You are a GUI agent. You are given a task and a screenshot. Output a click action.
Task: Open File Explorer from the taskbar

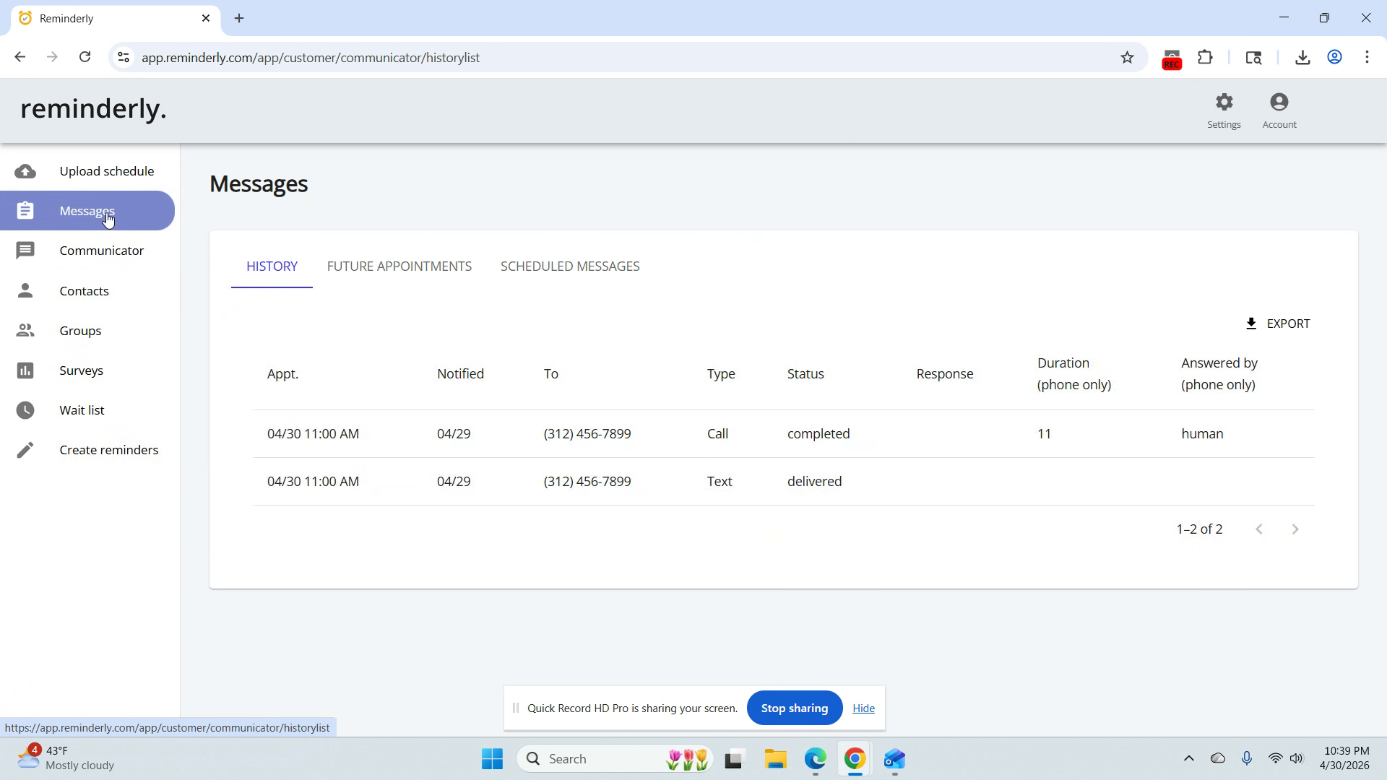[x=776, y=759]
